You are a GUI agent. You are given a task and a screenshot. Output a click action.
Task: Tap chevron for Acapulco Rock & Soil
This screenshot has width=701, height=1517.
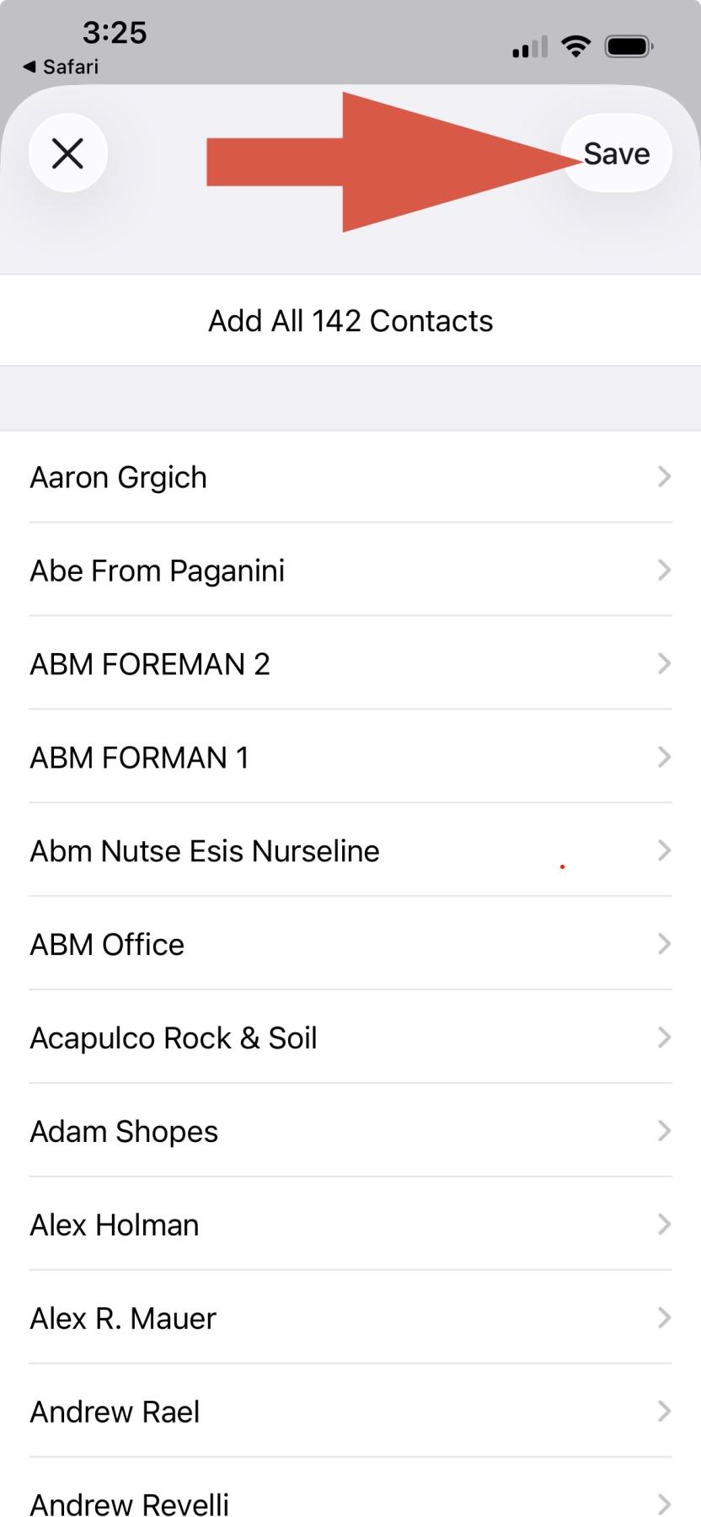tap(664, 1037)
